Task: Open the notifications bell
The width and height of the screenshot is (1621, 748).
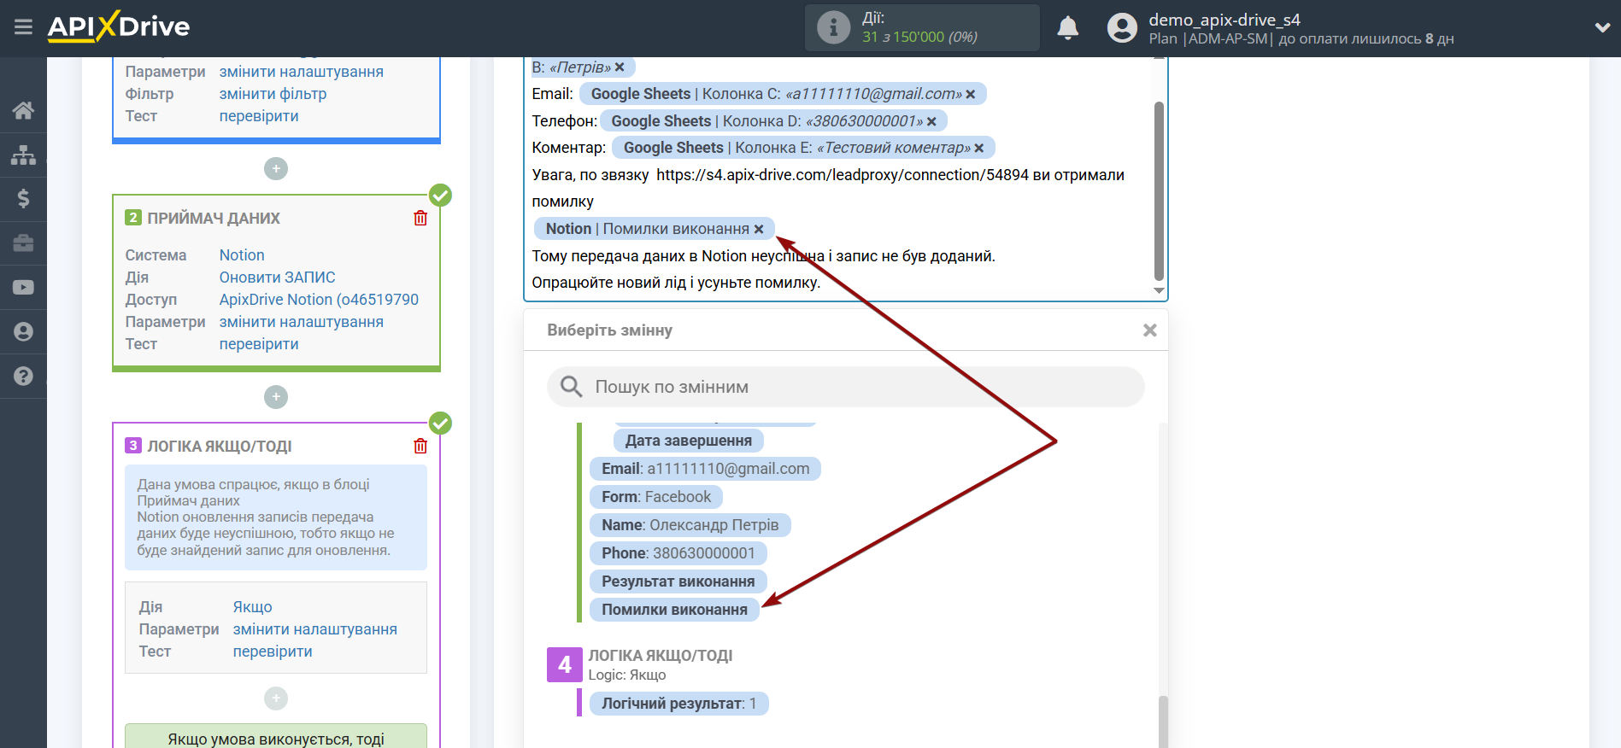Action: point(1067,28)
